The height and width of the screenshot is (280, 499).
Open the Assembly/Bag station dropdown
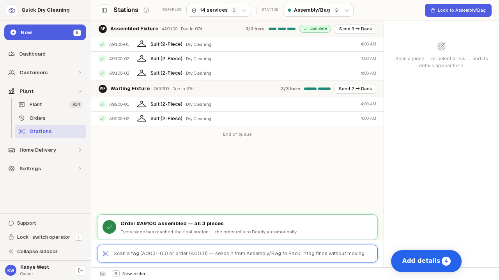click(318, 10)
